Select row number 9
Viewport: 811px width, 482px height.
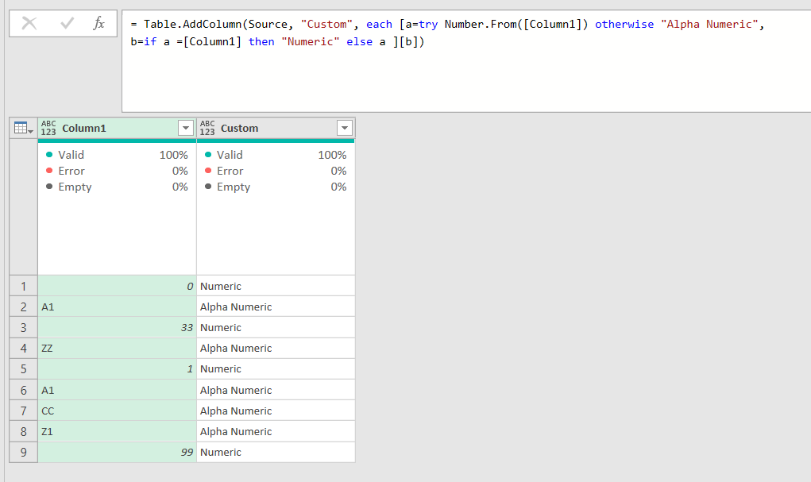23,452
